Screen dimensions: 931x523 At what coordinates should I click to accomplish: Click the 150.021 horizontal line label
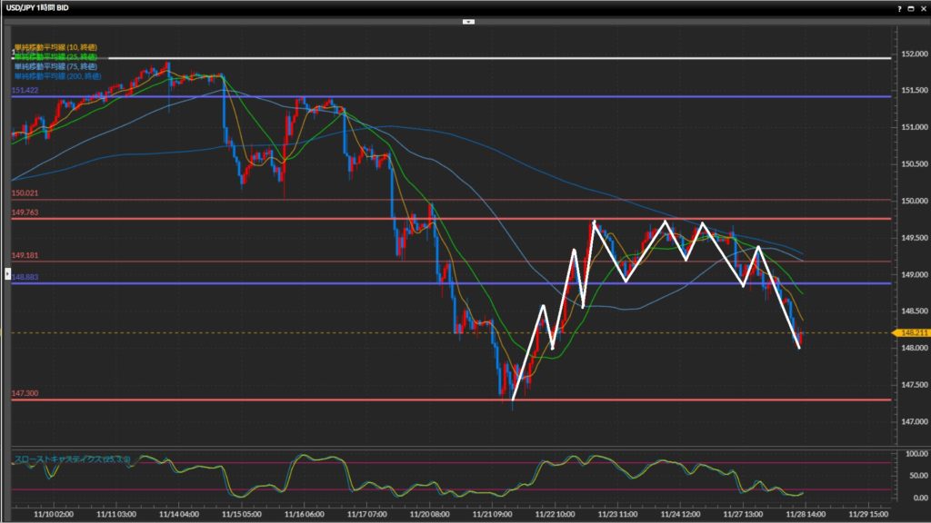(x=25, y=194)
